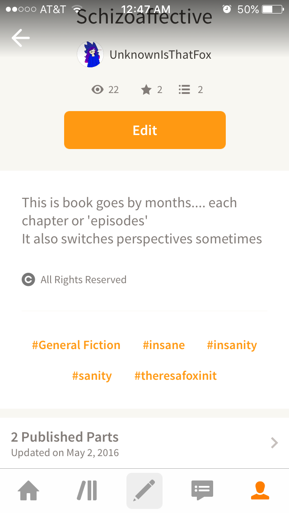This screenshot has width=289, height=513.
Task: Select the #General Fiction tag
Action: [x=76, y=345]
